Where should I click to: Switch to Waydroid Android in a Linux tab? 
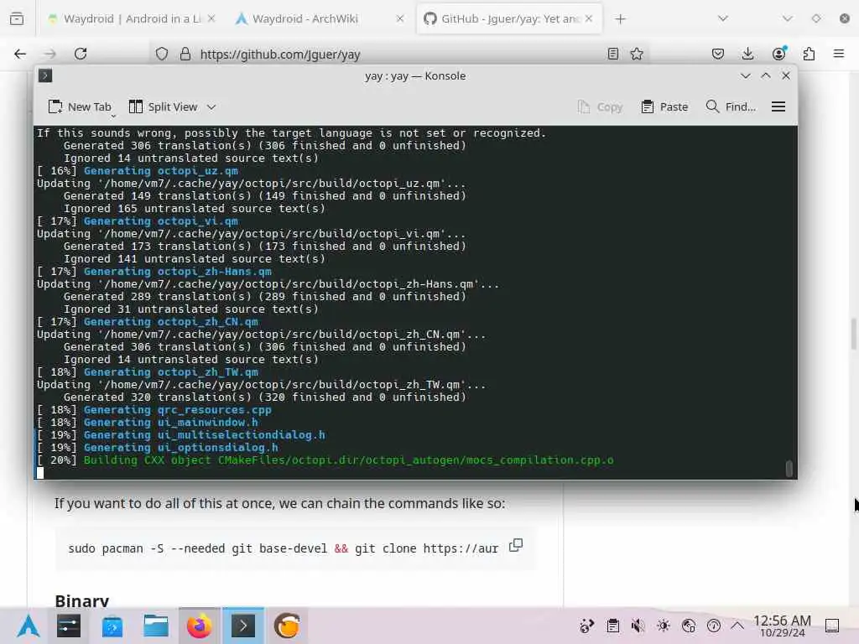point(132,18)
